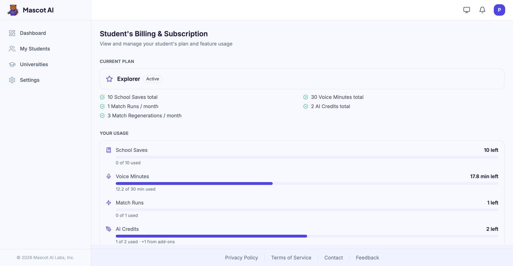Go to Dashboard in sidebar
This screenshot has width=513, height=266.
[x=45, y=33]
